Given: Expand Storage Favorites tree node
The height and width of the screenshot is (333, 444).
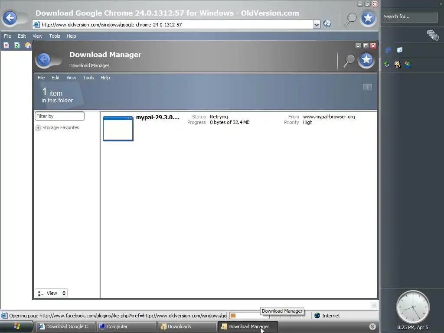Looking at the screenshot, I should point(38,128).
